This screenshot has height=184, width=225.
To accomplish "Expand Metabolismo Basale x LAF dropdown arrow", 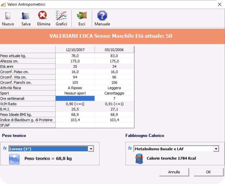I will point(216,149).
